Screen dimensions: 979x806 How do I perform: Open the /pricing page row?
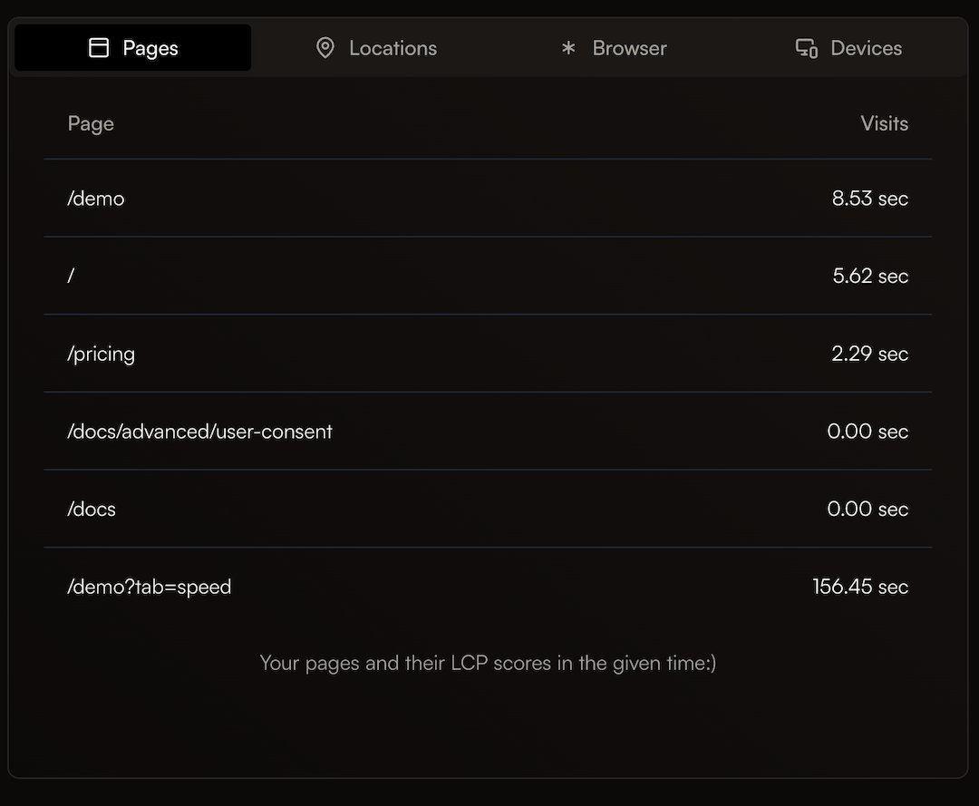pos(101,354)
